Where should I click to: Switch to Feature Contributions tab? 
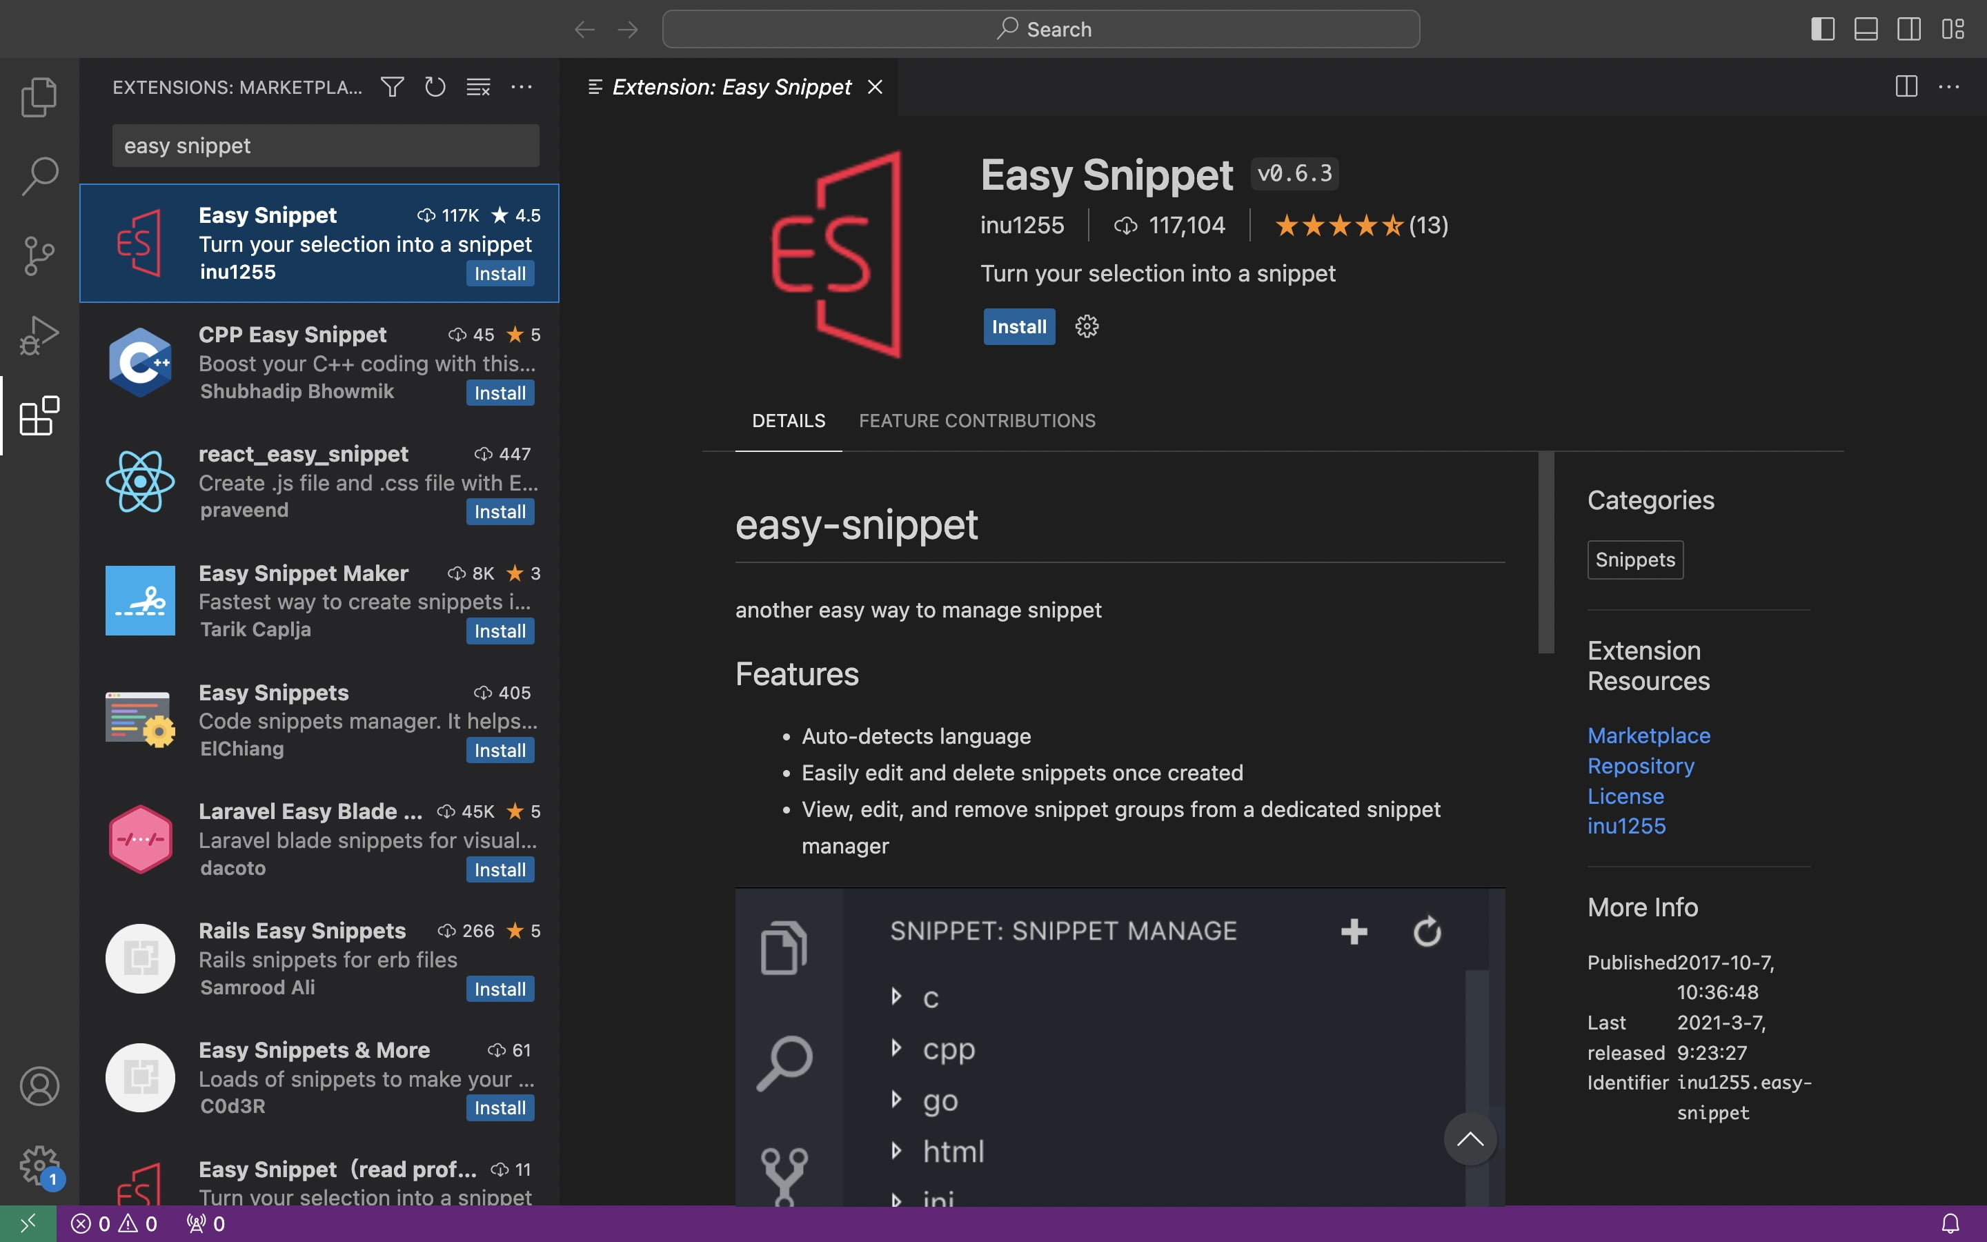tap(977, 421)
